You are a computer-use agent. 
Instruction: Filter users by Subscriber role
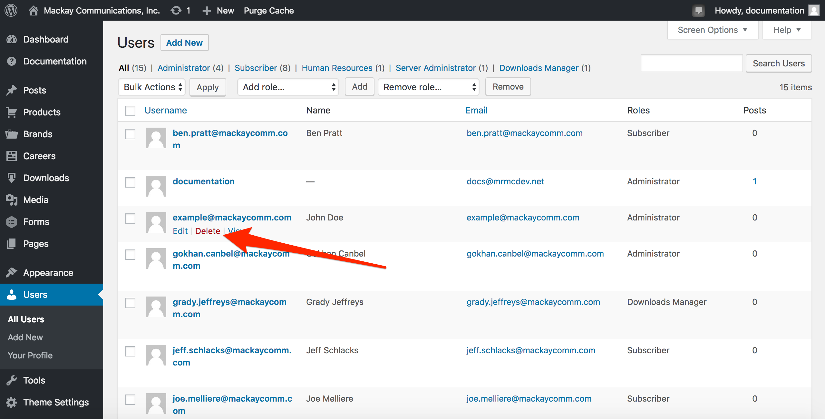[x=256, y=68]
